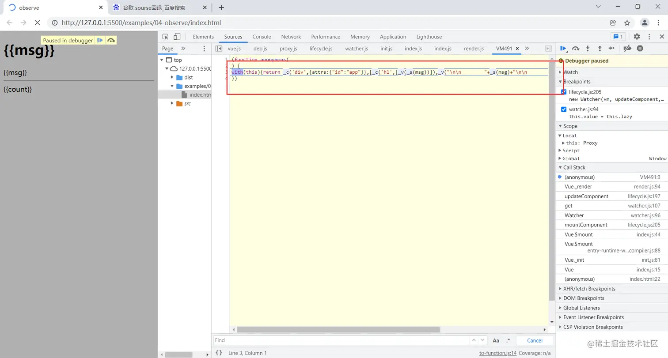668x358 pixels.
Task: Toggle match case in the Find bar
Action: (x=496, y=340)
